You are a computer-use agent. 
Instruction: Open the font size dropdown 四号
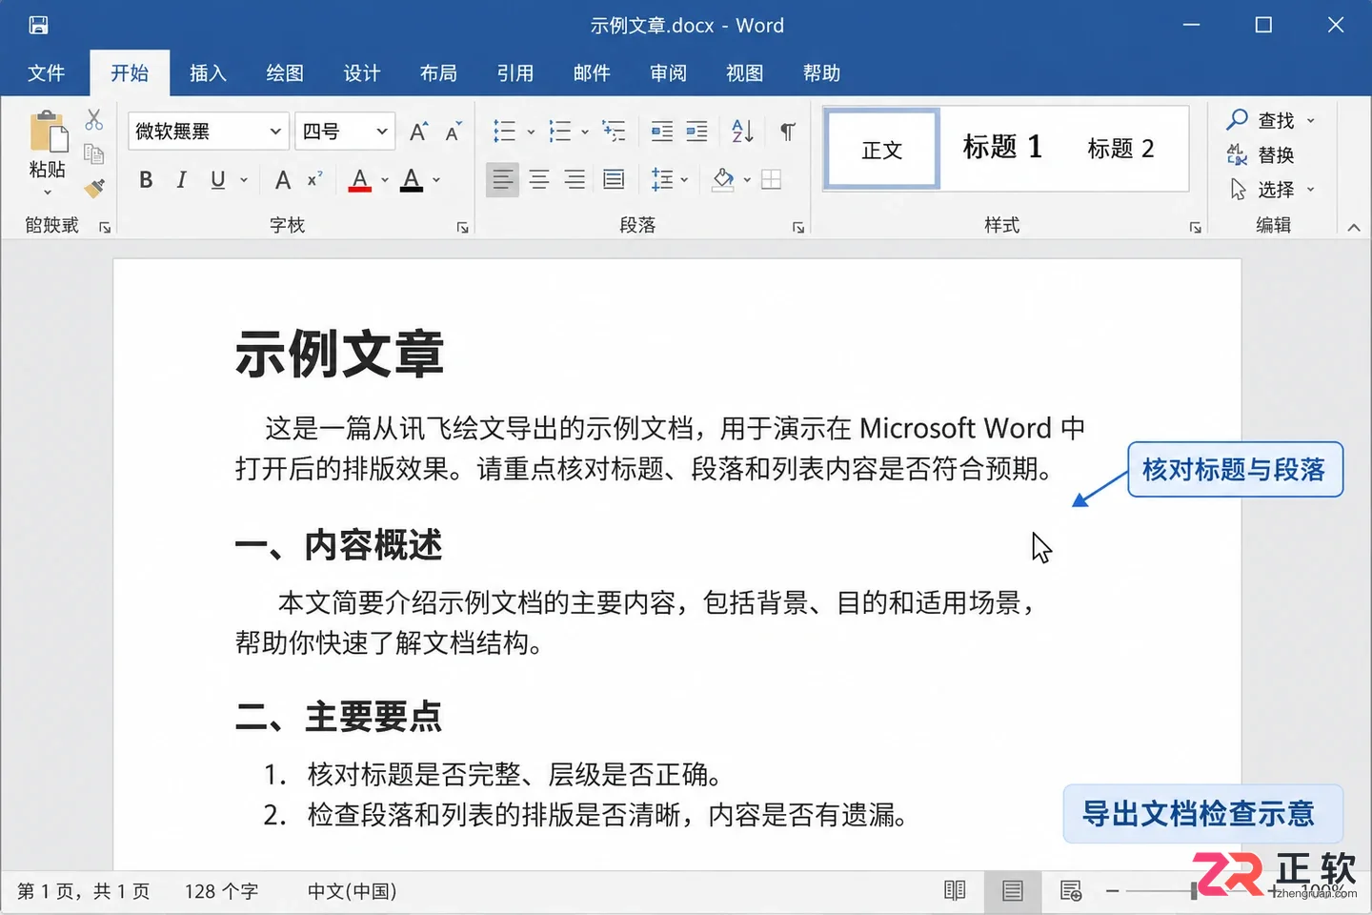pyautogui.click(x=345, y=132)
